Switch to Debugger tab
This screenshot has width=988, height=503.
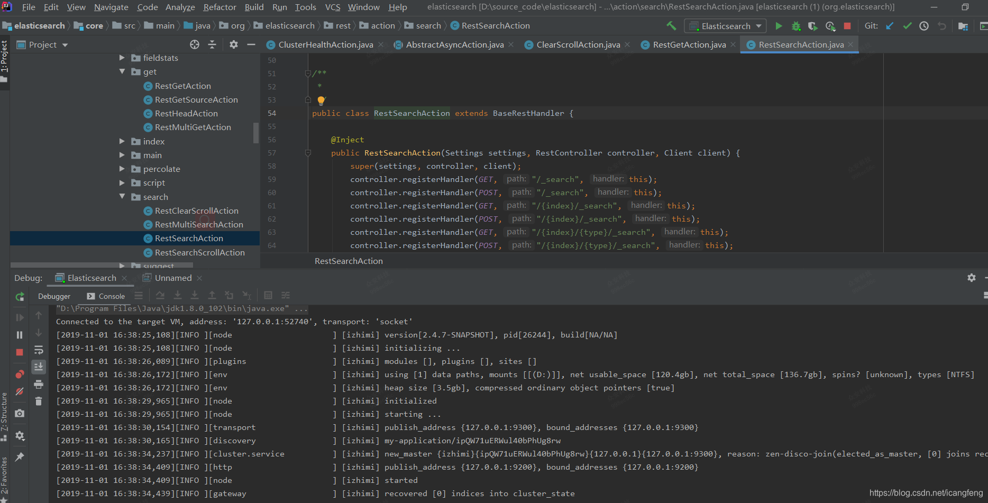point(54,296)
